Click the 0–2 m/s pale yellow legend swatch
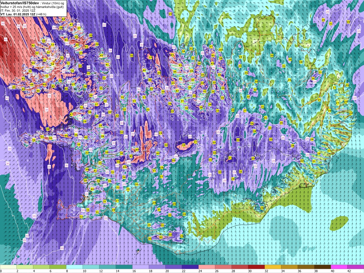Image resolution: width=364 pixels, height=273 pixels. tap(9, 267)
